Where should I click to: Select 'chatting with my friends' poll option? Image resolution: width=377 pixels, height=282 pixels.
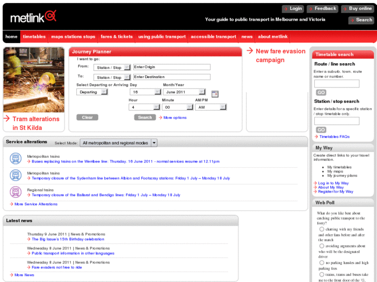click(322, 229)
